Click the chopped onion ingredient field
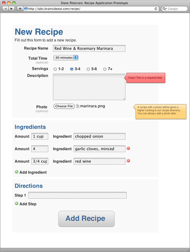190x252 pixels. coord(100,136)
